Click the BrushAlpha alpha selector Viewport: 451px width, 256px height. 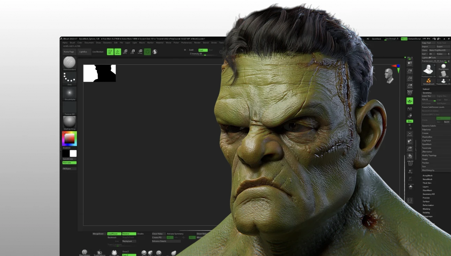69,93
